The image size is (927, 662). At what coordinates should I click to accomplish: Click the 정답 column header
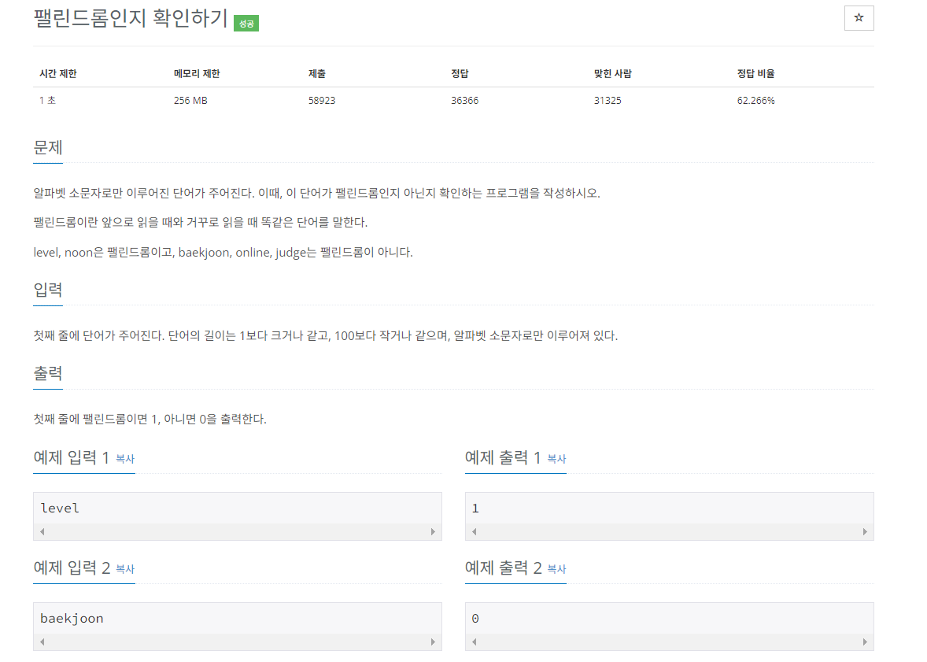[x=460, y=73]
